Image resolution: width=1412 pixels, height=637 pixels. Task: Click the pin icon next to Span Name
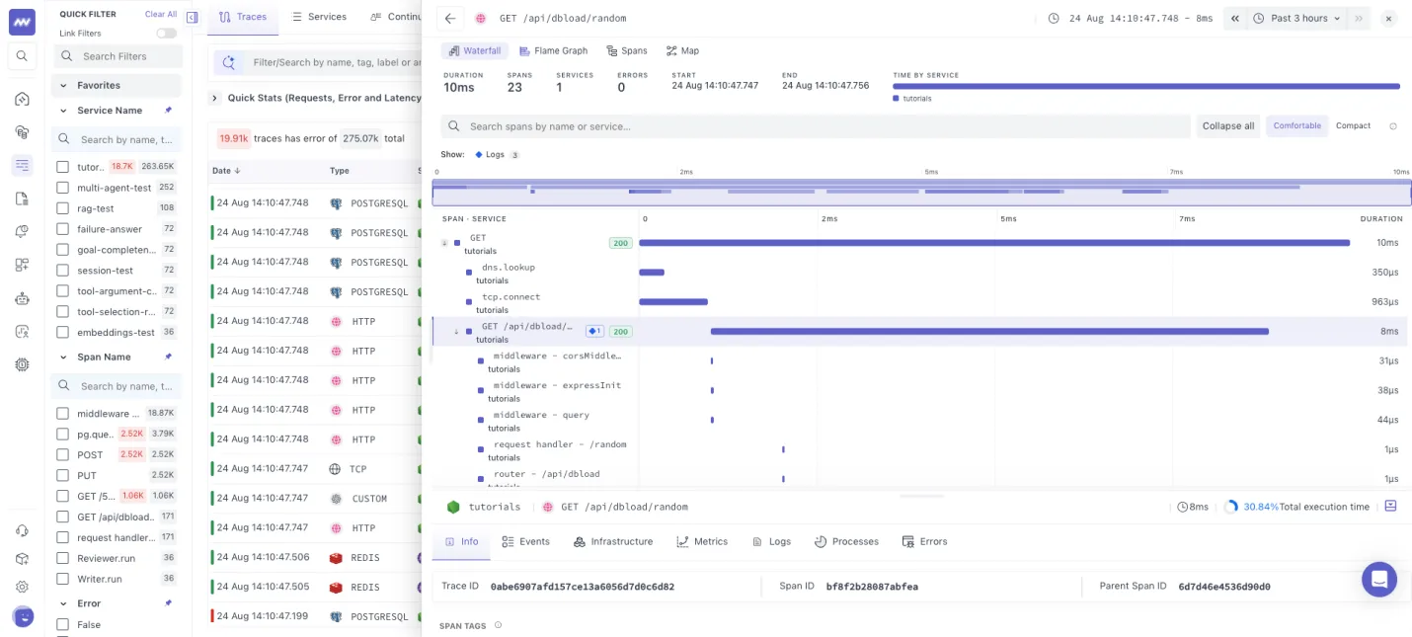pyautogui.click(x=168, y=357)
